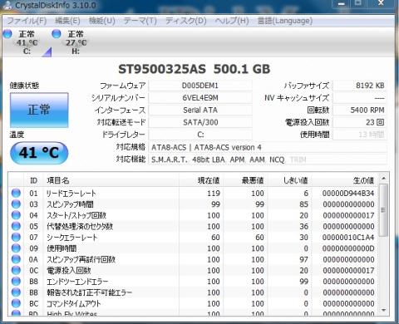The height and width of the screenshot is (324, 399).
Task: Sort by the 現在値 column header
Action: tap(201, 180)
